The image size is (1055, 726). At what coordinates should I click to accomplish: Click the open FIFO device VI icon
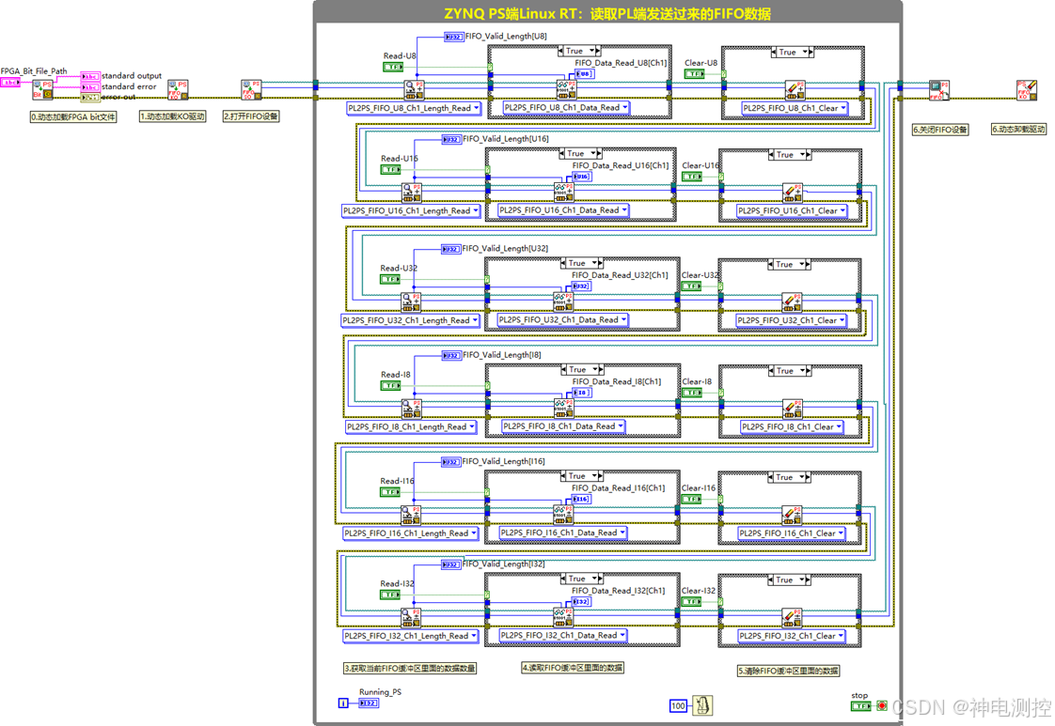point(252,90)
